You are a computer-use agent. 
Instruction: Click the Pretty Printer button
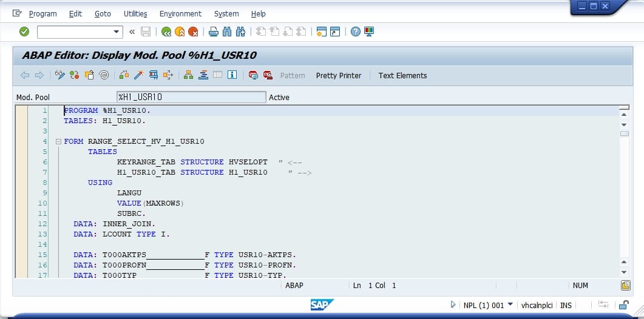point(338,75)
